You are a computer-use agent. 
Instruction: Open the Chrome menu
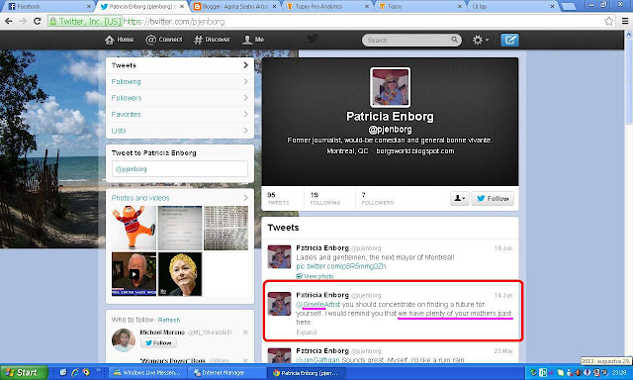(625, 21)
